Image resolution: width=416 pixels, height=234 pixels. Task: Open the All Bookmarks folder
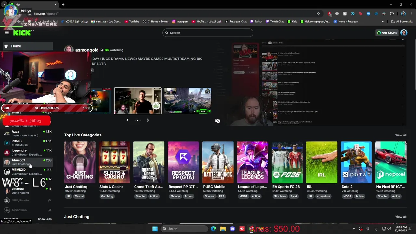tap(402, 22)
